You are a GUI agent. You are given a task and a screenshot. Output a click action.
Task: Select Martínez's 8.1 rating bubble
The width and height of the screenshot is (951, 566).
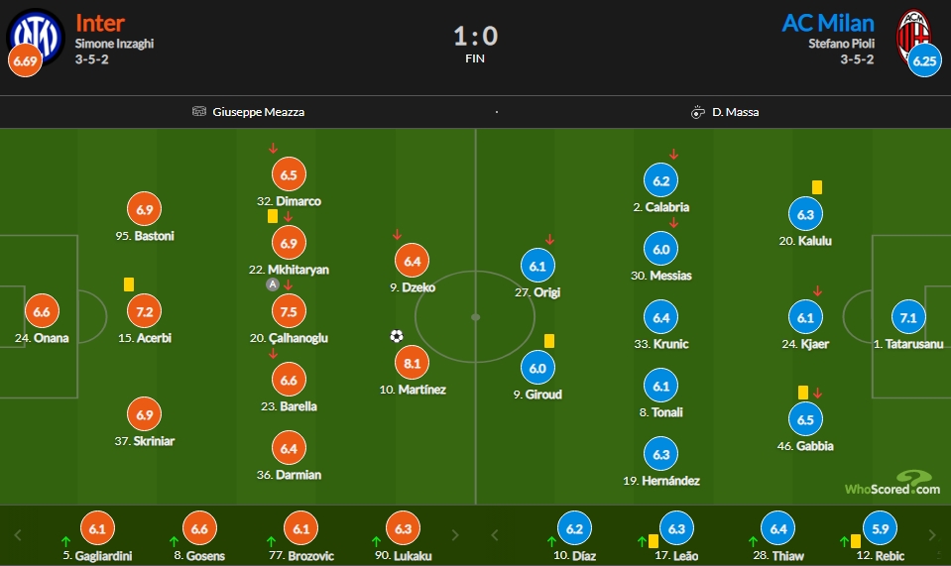[x=412, y=363]
